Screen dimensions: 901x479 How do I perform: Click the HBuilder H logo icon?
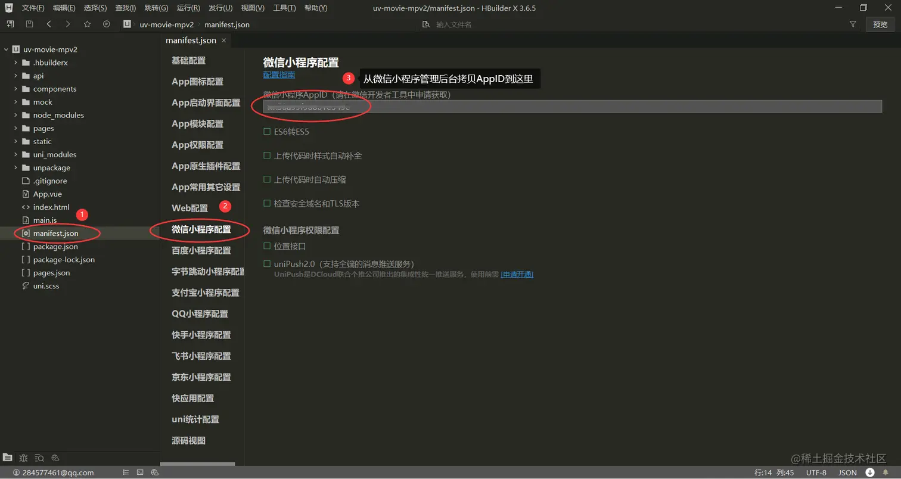tap(9, 8)
